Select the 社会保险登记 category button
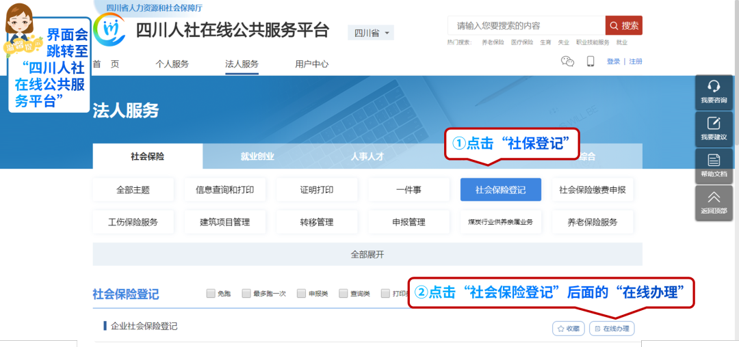 [500, 190]
